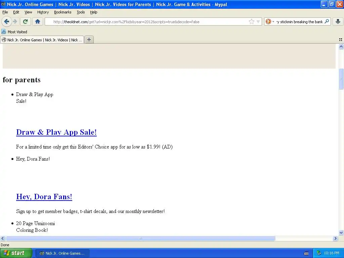Click the horizontal scrollbar right arrow
The width and height of the screenshot is (344, 258).
pos(335,239)
